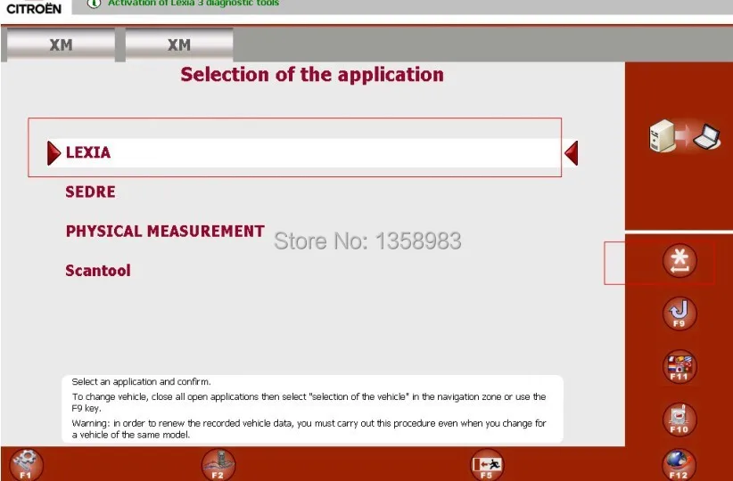This screenshot has width=733, height=481.
Task: Click the F1 tools gear icon
Action: pos(26,465)
